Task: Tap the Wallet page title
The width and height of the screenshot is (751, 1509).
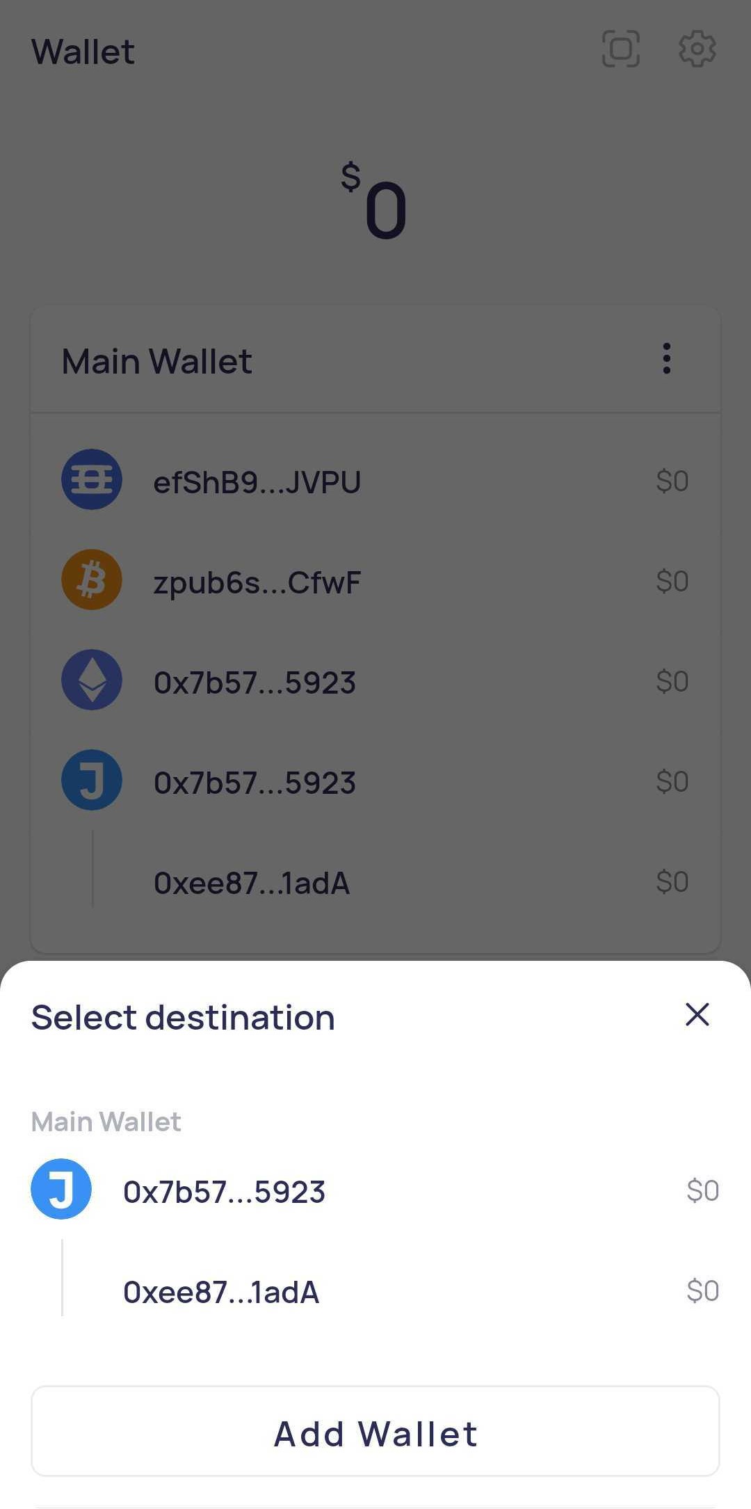Action: (83, 51)
